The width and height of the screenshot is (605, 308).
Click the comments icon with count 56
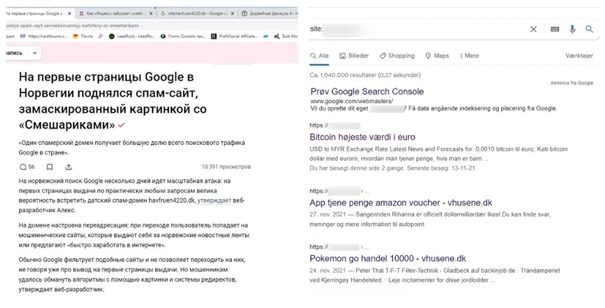point(26,167)
